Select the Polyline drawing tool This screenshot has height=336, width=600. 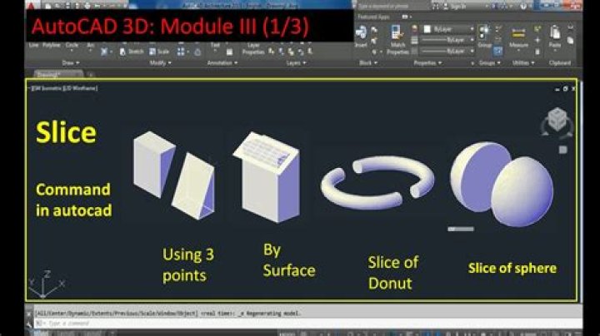(x=52, y=46)
